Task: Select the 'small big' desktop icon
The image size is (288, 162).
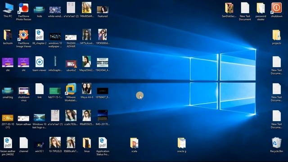Action: point(8,91)
